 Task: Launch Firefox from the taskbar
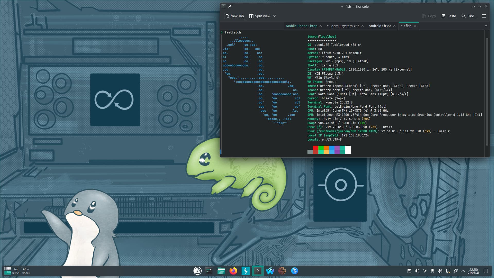(x=233, y=271)
